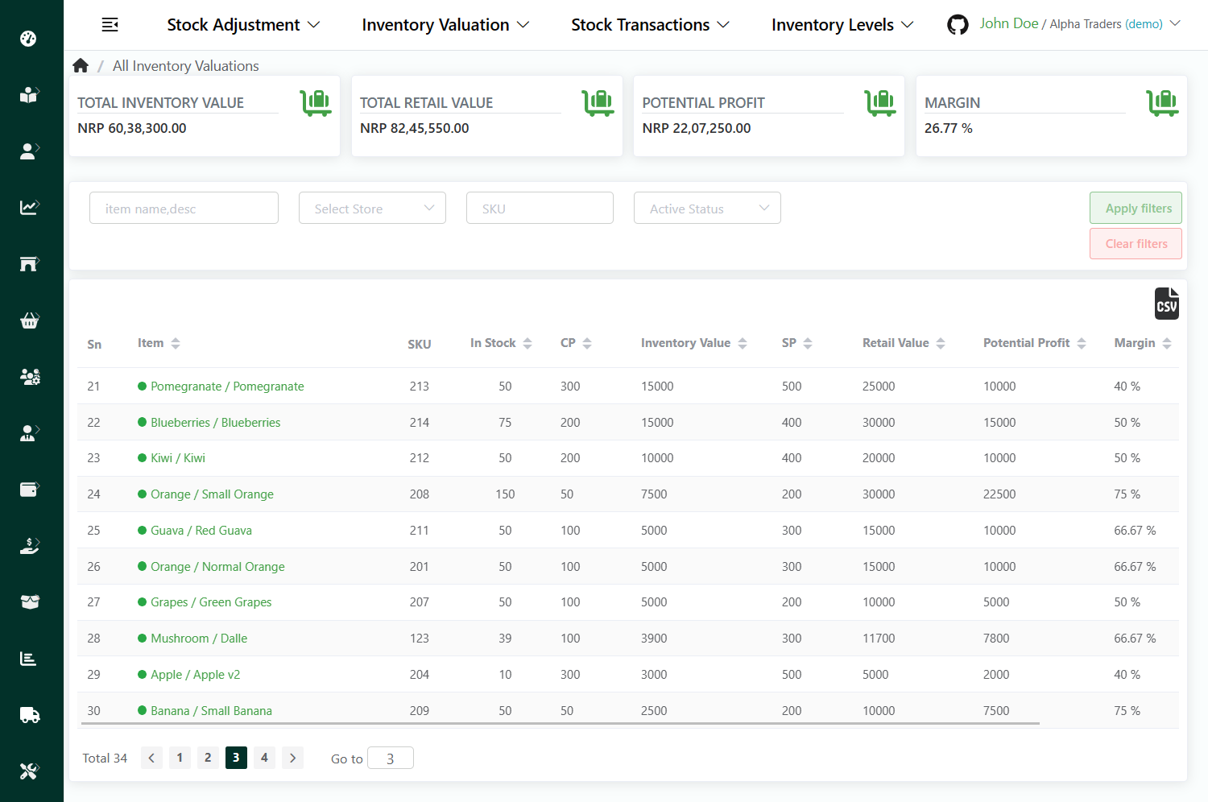Go to previous page arrow
The image size is (1208, 802).
[x=151, y=758]
